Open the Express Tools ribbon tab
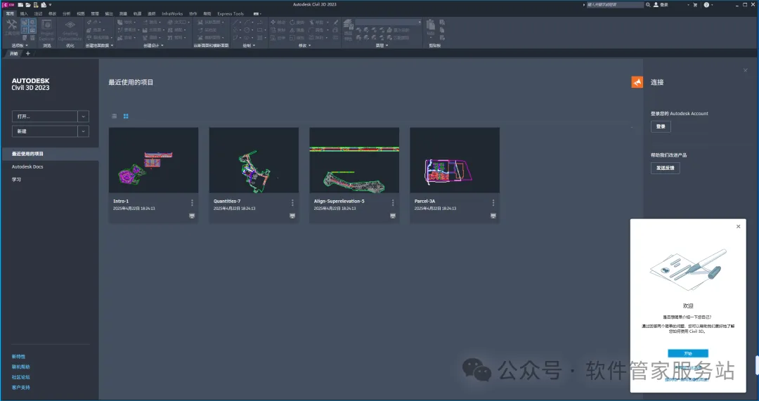The image size is (759, 401). (231, 13)
